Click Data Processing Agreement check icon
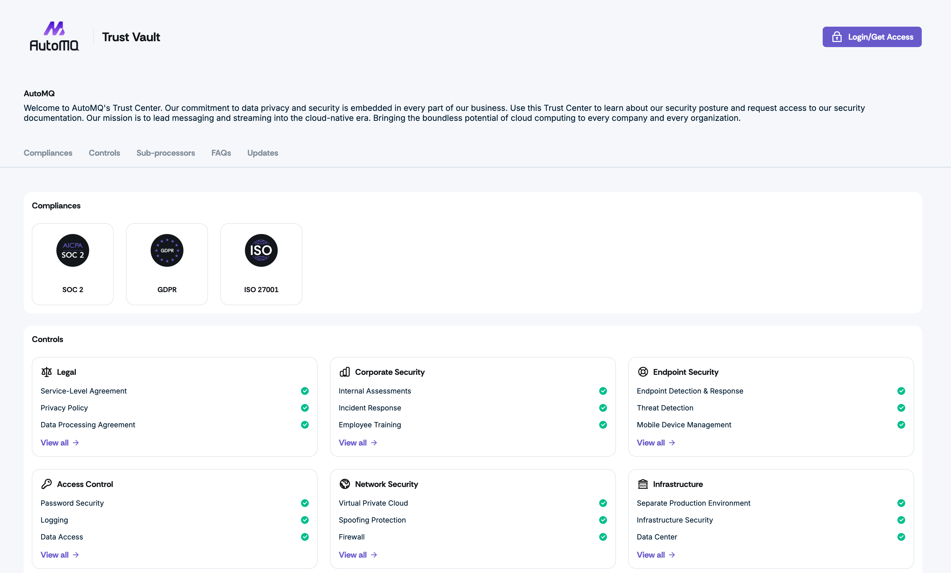 305,425
